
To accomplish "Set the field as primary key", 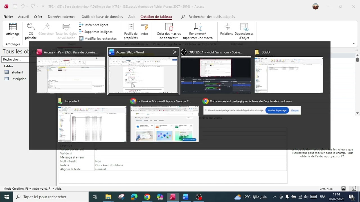I will pyautogui.click(x=31, y=31).
